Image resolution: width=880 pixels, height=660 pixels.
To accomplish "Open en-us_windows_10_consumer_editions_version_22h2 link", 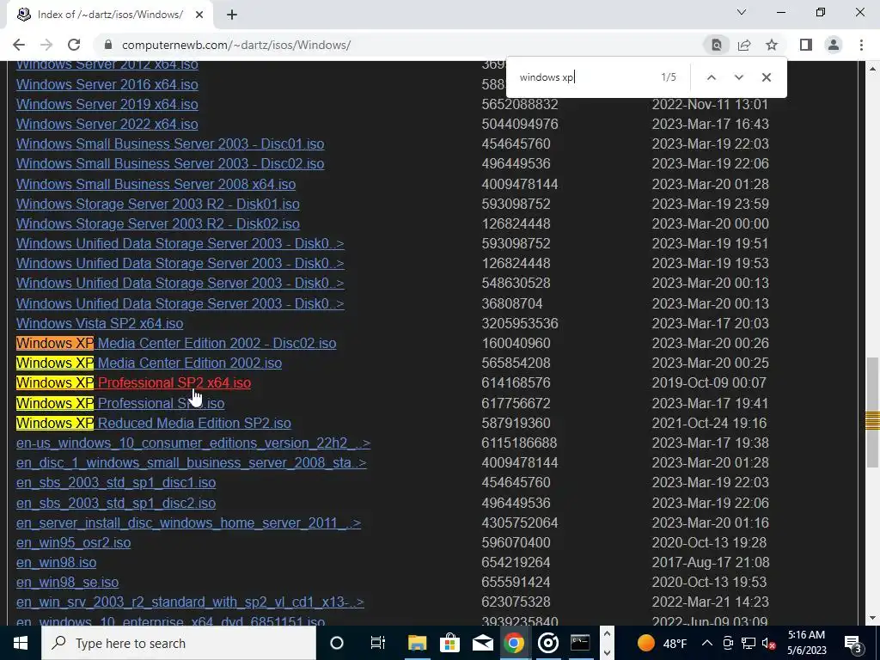I will coord(193,443).
